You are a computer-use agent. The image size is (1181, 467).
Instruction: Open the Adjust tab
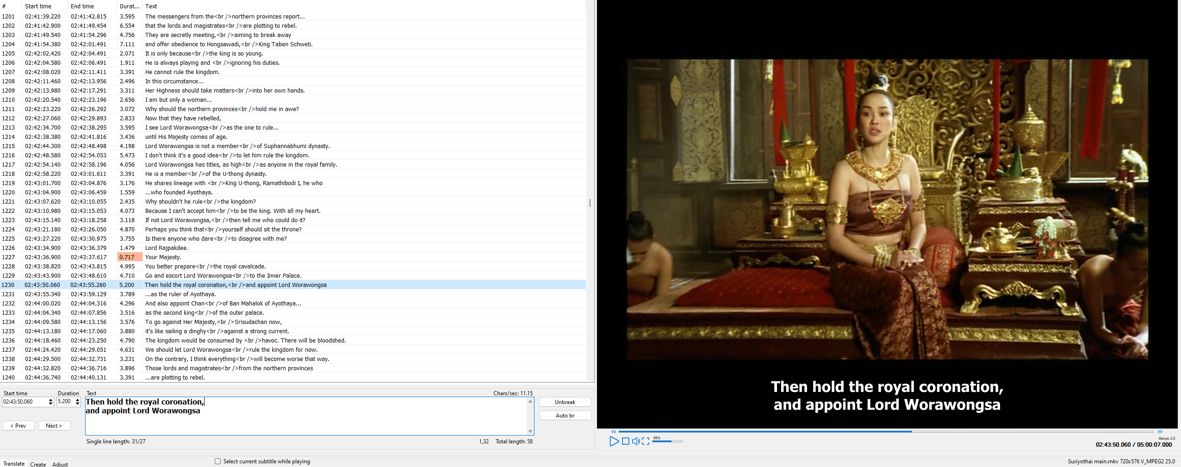tap(60, 464)
